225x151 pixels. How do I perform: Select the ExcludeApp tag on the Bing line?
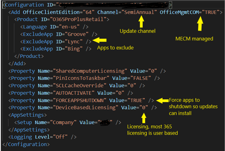(38, 49)
